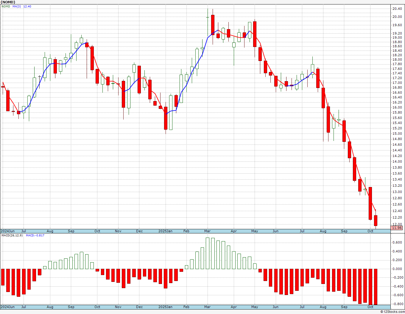This screenshot has width=405, height=314.
Task: Click Feb label on MACD panel time axis
Action: [x=186, y=307]
